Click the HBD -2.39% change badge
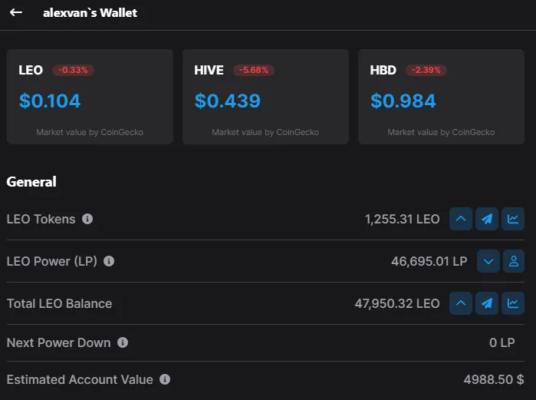 tap(426, 70)
